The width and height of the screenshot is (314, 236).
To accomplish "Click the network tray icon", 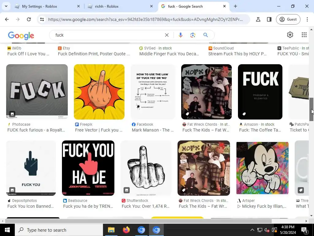I will tap(259, 230).
